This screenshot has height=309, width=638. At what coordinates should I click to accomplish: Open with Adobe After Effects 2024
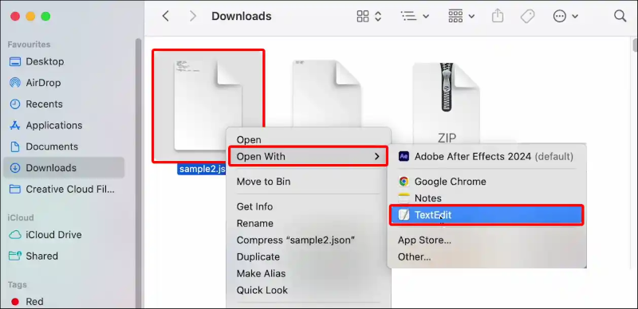pos(486,157)
